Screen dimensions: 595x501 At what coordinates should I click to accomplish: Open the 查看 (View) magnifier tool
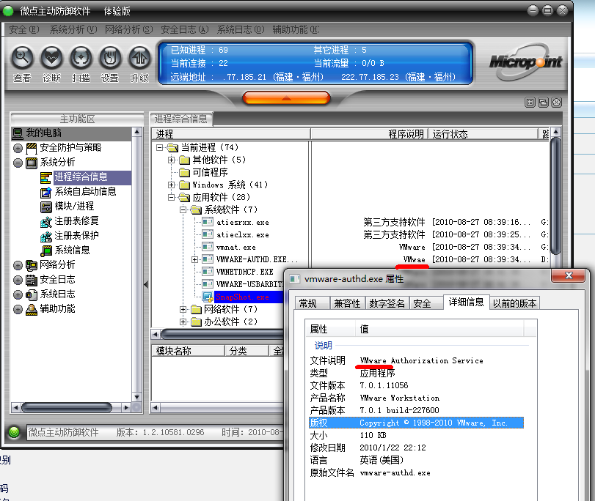(x=23, y=59)
